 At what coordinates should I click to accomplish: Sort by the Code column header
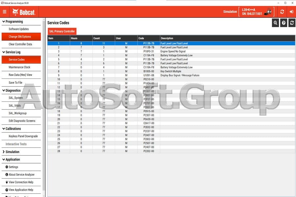149,38
